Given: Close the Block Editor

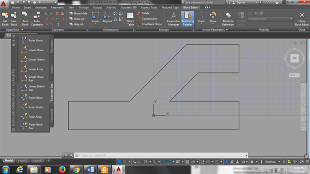Looking at the screenshot, I should click(x=302, y=19).
